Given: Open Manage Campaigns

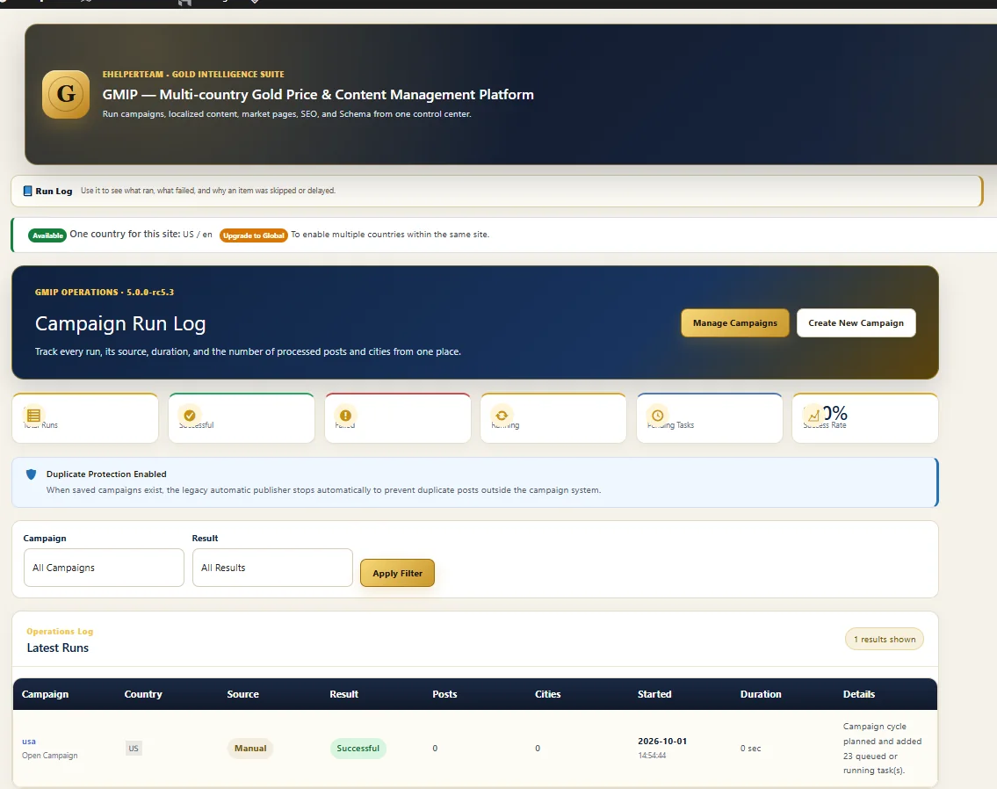Looking at the screenshot, I should (x=735, y=323).
